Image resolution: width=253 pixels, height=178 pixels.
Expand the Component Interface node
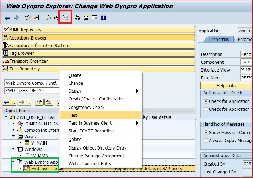pyautogui.click(x=14, y=130)
